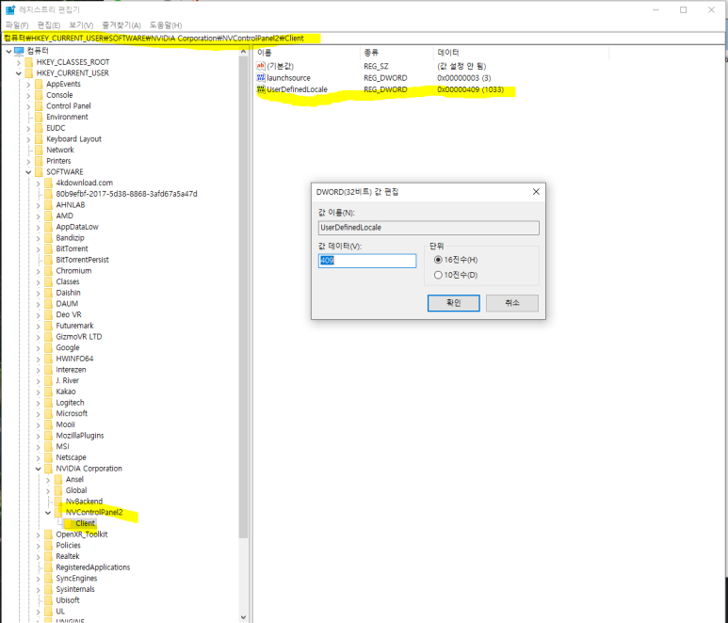This screenshot has width=728, height=623.
Task: Click the Client key folder icon
Action: click(68, 523)
